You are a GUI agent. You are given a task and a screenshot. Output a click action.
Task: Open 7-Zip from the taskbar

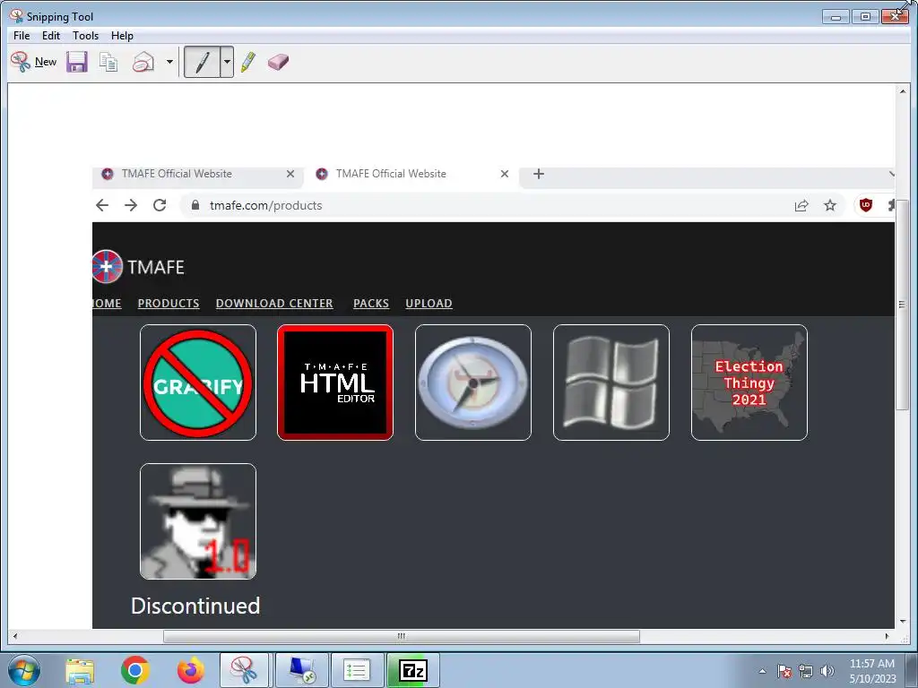[x=412, y=670]
